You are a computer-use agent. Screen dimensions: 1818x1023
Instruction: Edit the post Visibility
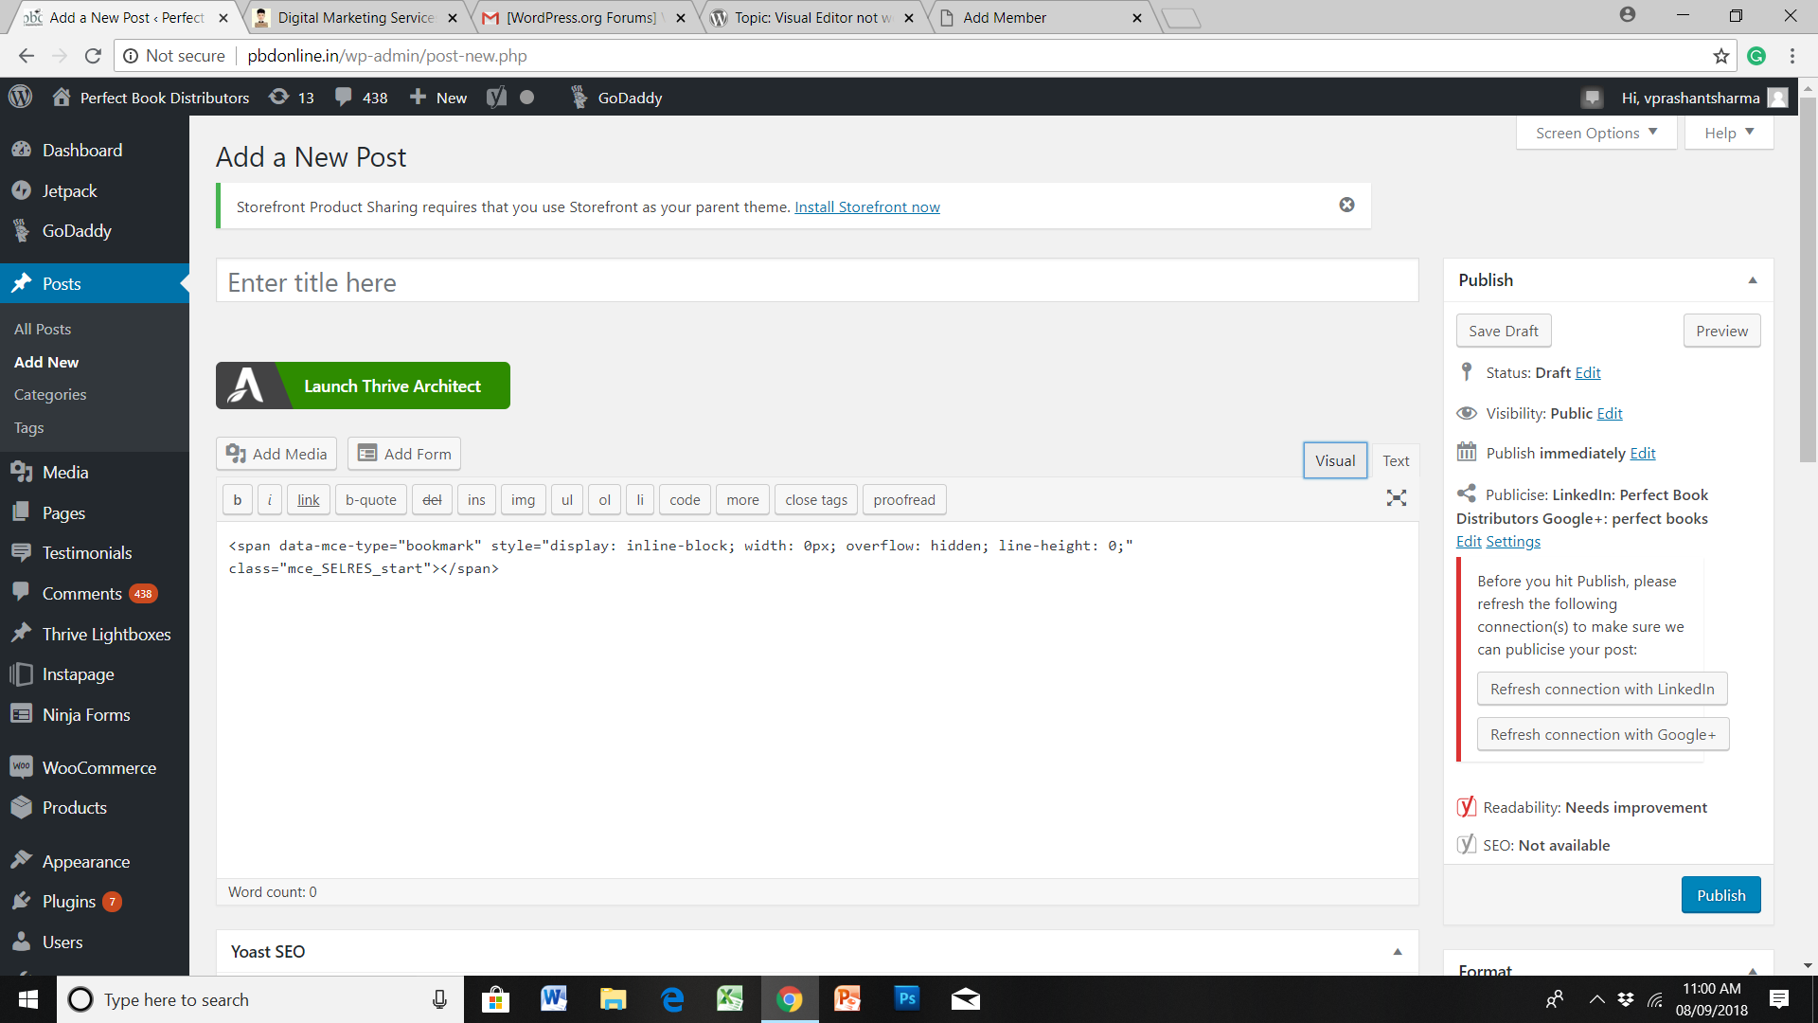[1610, 413]
